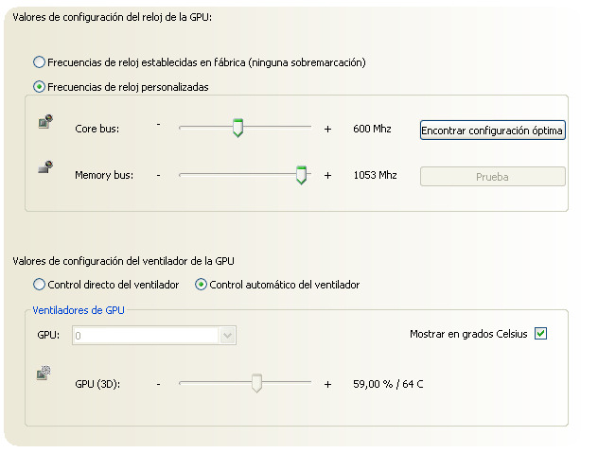
Task: Click the Core bus chip icon
Action: pos(44,122)
